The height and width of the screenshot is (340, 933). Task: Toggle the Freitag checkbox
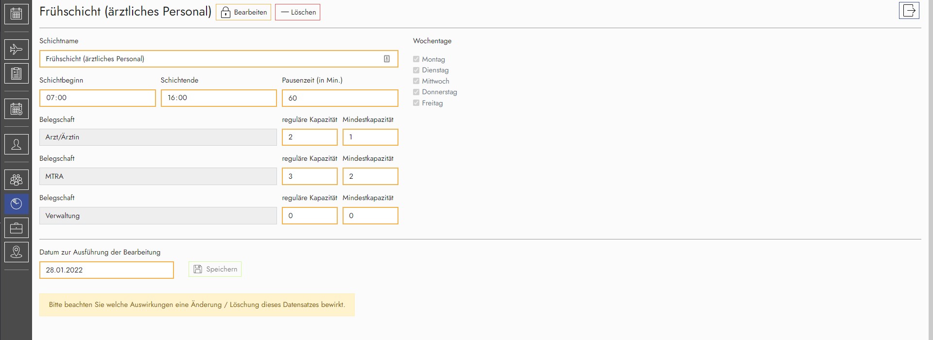pyautogui.click(x=416, y=103)
